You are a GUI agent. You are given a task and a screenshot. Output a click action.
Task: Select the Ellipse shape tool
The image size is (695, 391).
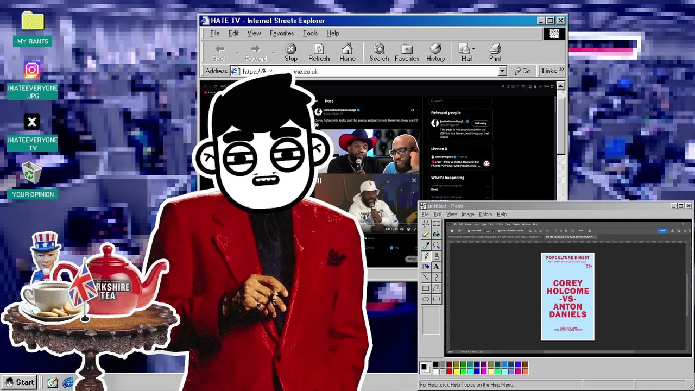pos(426,299)
